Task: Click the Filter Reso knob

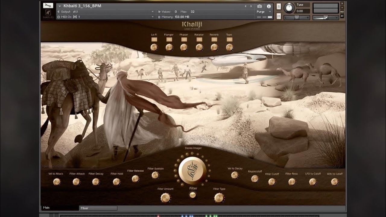Action: [292, 181]
